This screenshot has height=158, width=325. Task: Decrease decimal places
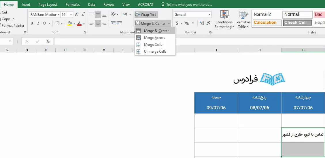208,23
